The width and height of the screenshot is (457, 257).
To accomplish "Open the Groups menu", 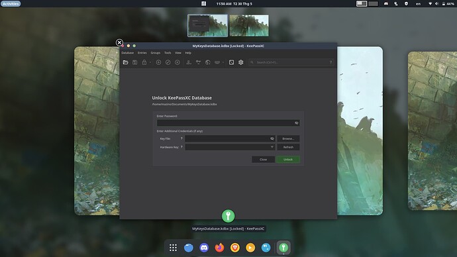I will pos(156,53).
